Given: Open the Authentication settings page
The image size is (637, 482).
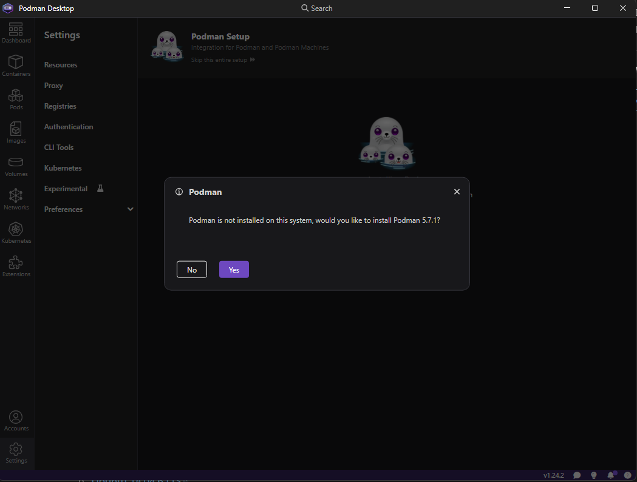Looking at the screenshot, I should (x=68, y=126).
